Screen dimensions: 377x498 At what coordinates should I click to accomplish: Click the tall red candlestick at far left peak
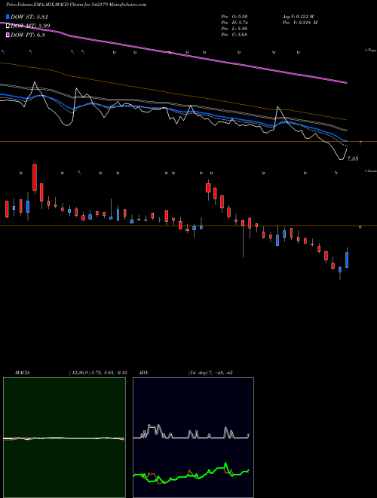point(35,177)
